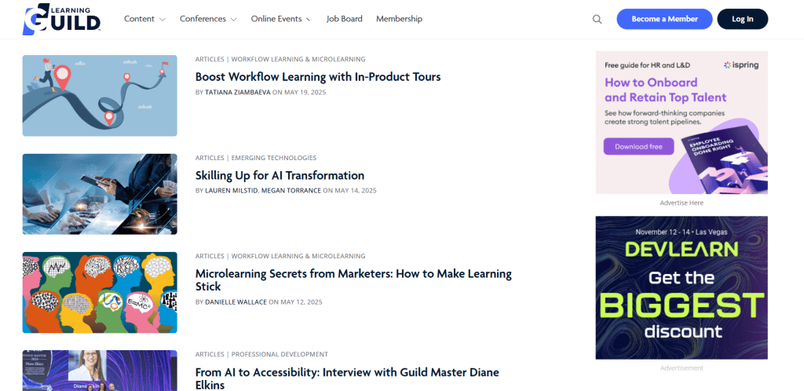Select author Tatiana Ziambaeva
804x391 pixels.
click(x=237, y=92)
